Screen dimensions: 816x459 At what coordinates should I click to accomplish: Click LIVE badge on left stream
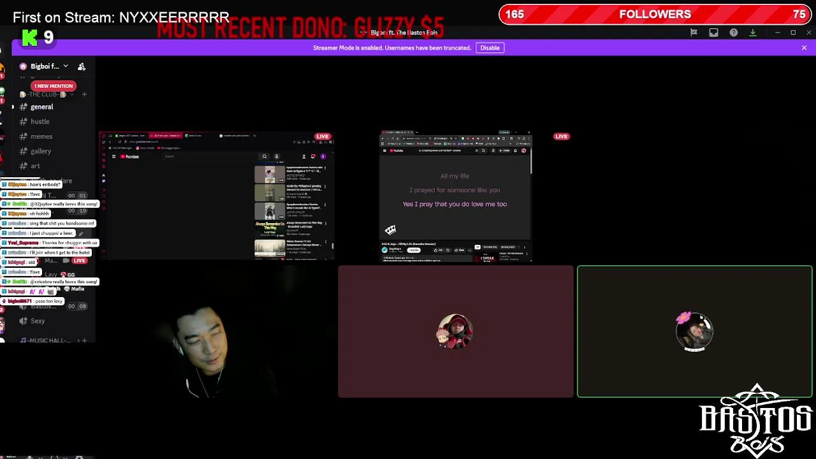[323, 136]
